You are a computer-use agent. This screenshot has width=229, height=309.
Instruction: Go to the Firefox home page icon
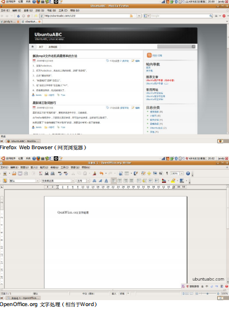28,16
